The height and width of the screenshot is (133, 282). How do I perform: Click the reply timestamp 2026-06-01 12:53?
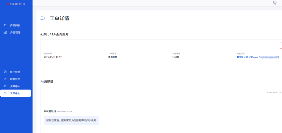(64, 112)
